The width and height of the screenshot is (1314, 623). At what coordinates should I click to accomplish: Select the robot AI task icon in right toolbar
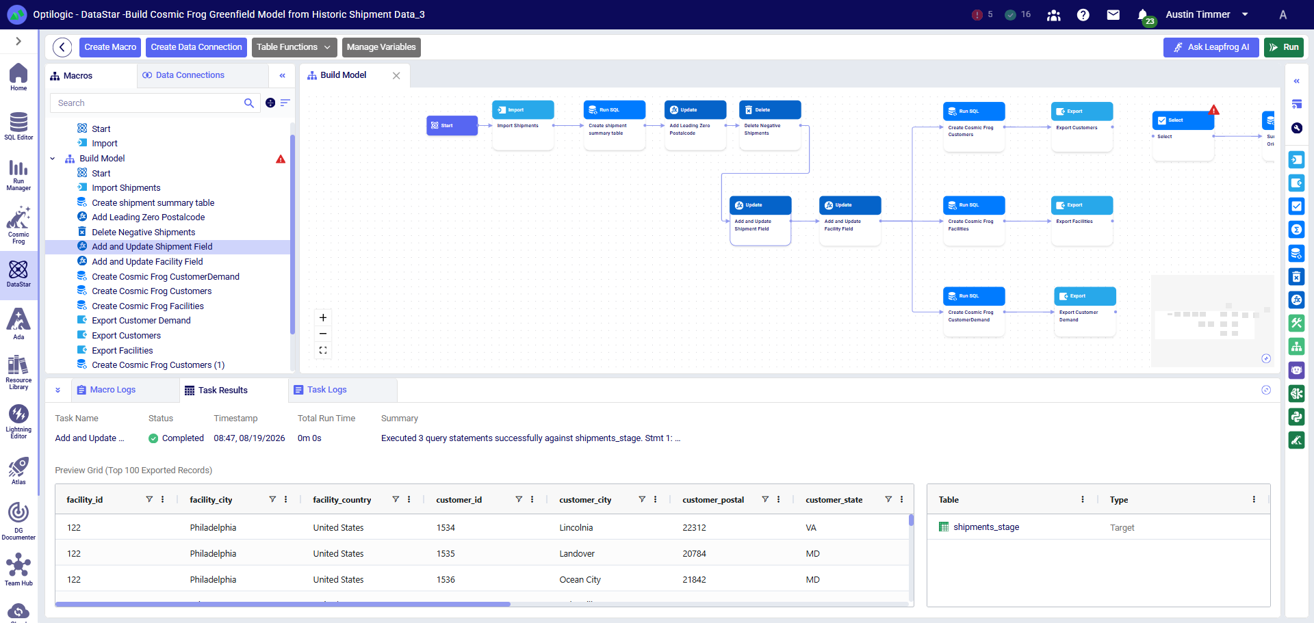(1296, 370)
